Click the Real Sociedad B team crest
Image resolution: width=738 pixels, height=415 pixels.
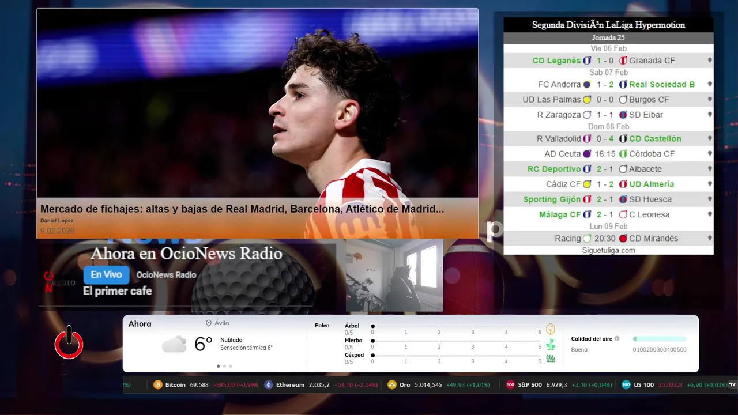pos(623,84)
